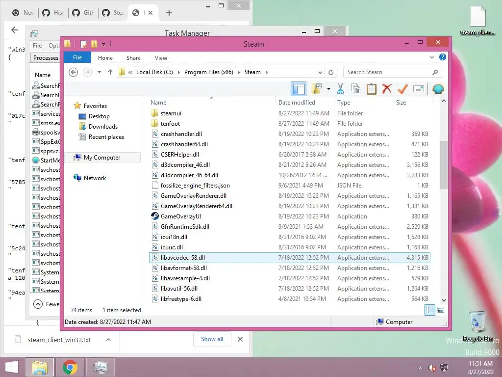This screenshot has width=502, height=377.
Task: Select GfnRuntimeSdk.dll file
Action: tap(185, 227)
